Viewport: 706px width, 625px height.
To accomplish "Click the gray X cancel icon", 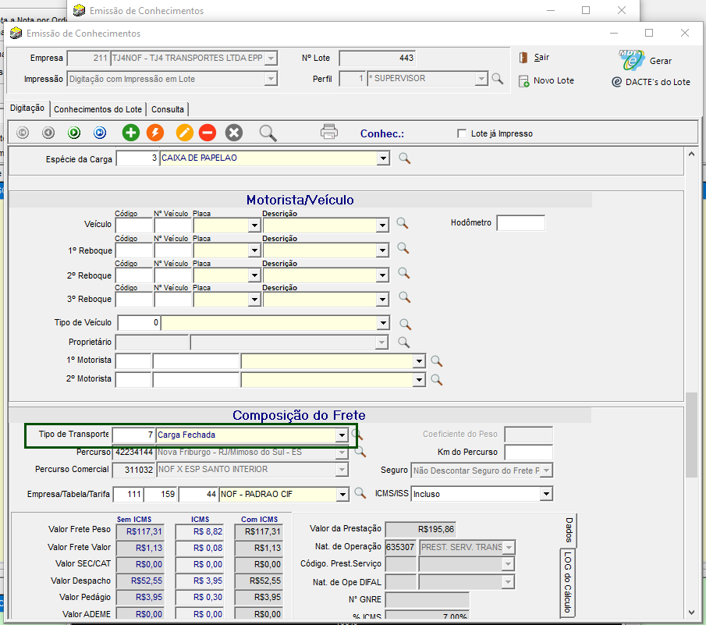I will point(234,133).
